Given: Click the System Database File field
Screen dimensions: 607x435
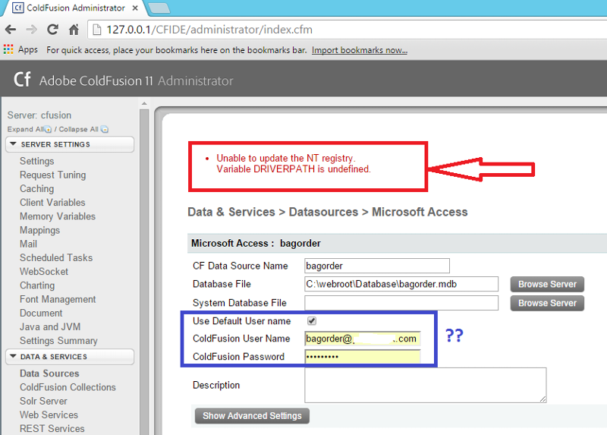Looking at the screenshot, I should 401,303.
